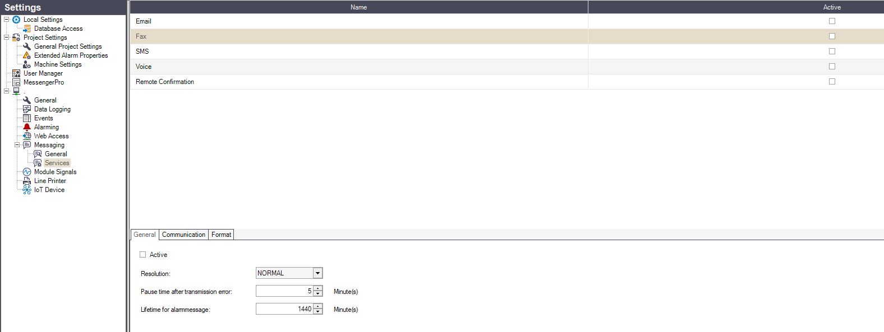Viewport: 884px width, 332px height.
Task: Click the red Alarming bell icon
Action: point(27,127)
